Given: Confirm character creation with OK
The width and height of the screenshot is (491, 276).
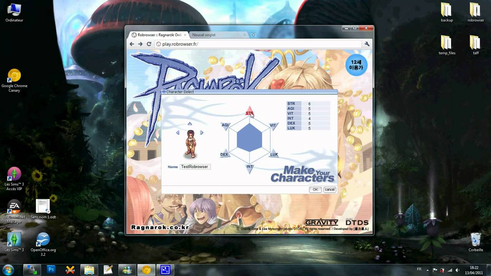Looking at the screenshot, I should (x=315, y=190).
